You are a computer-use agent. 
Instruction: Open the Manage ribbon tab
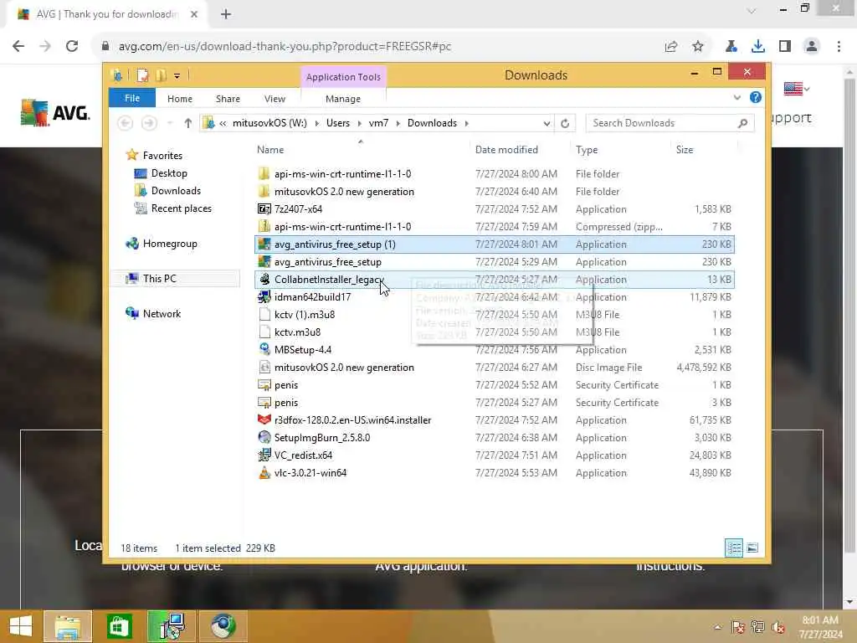343,99
